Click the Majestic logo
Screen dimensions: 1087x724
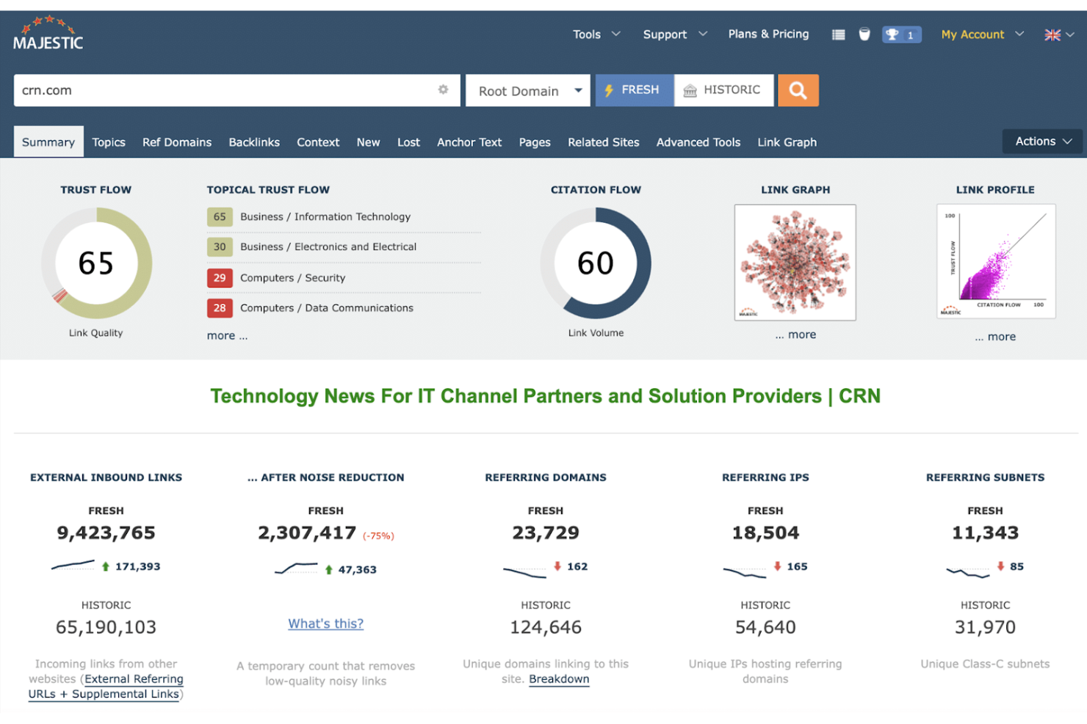coord(48,33)
